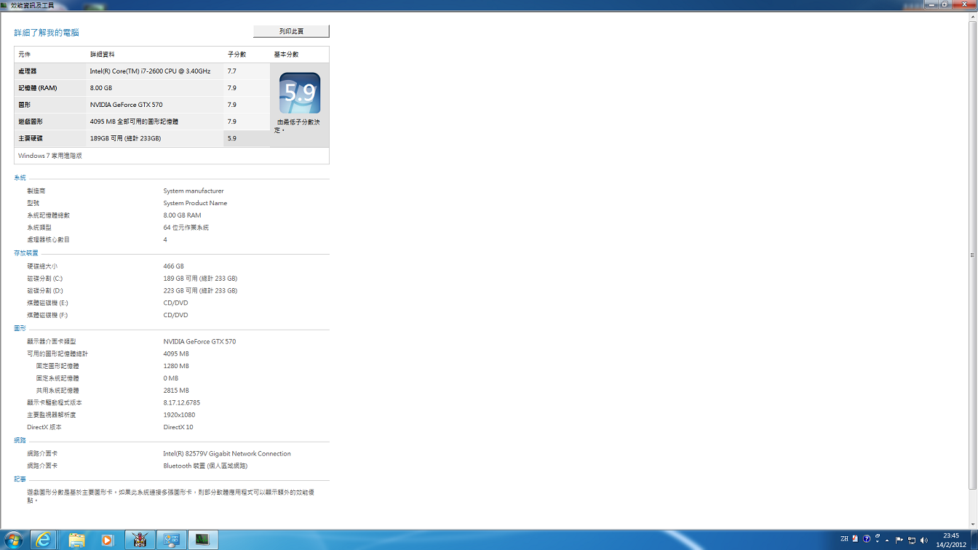Click the 效能資訊及工具 window title text

click(33, 5)
